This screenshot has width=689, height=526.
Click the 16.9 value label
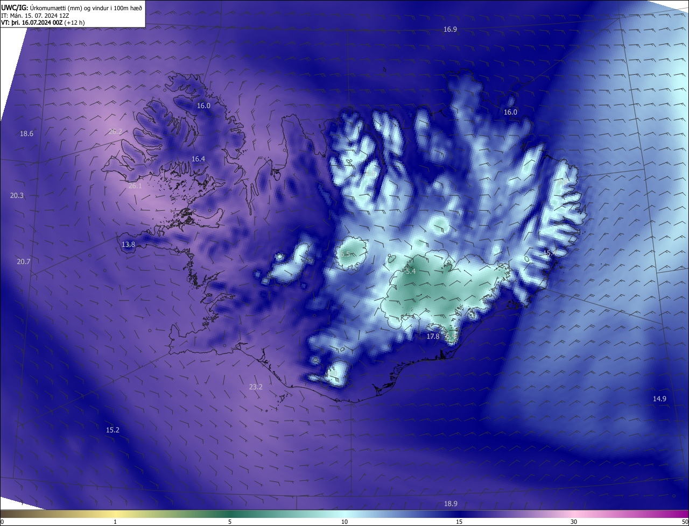pos(450,30)
